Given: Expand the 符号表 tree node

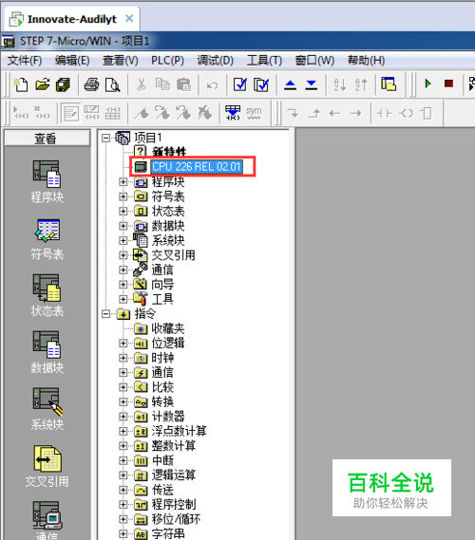Looking at the screenshot, I should pos(123,196).
